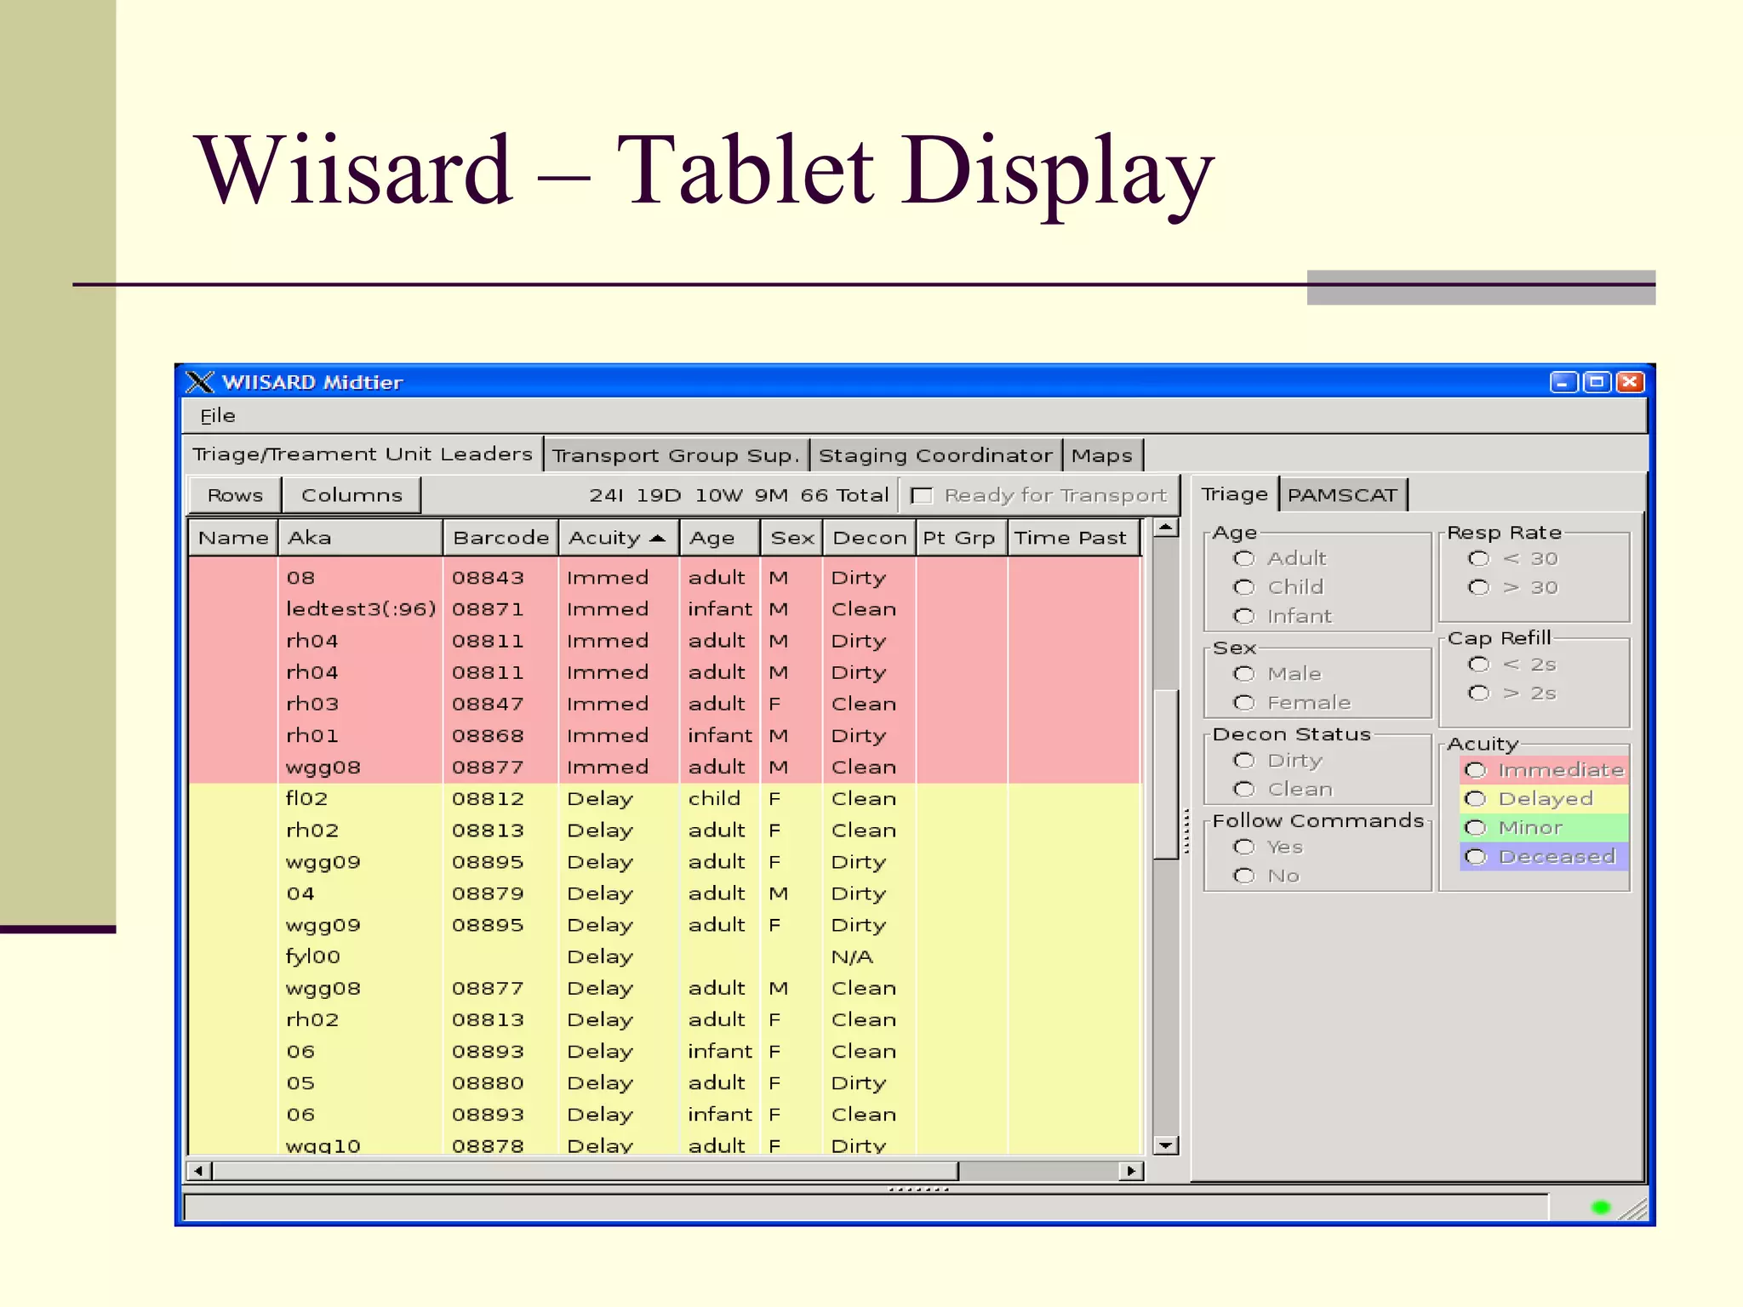Click the horizontal scrollbar thumb
This screenshot has width=1743, height=1307.
585,1171
